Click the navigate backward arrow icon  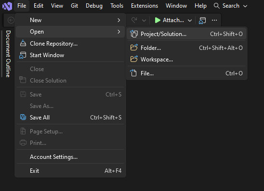click(x=11, y=20)
